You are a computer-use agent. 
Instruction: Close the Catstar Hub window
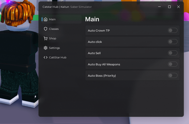coord(178,7)
